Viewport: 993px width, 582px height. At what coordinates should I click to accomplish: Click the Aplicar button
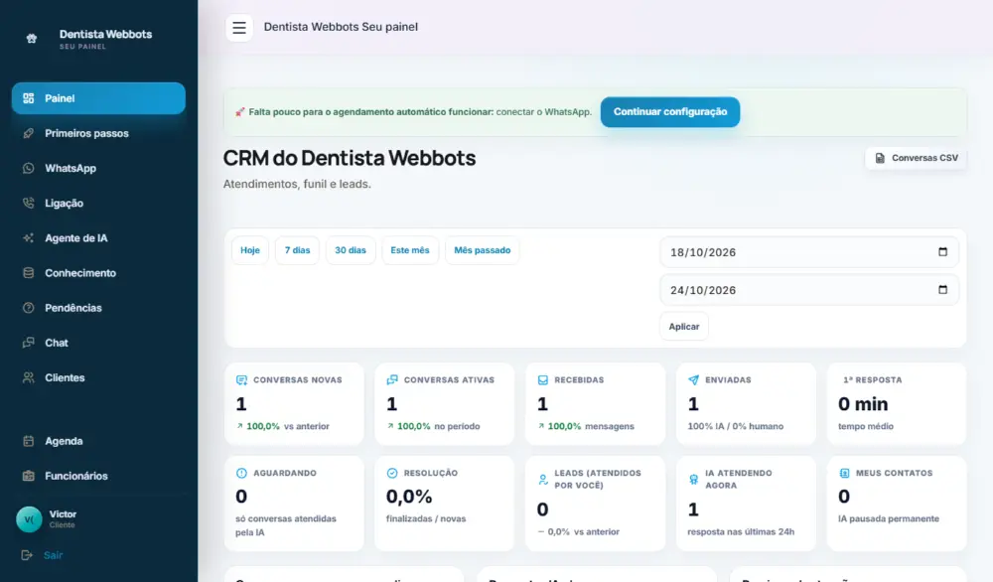tap(684, 326)
